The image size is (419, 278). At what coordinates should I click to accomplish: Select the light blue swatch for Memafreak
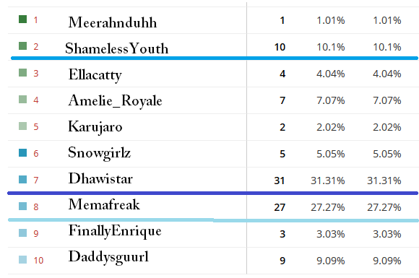pyautogui.click(x=22, y=207)
